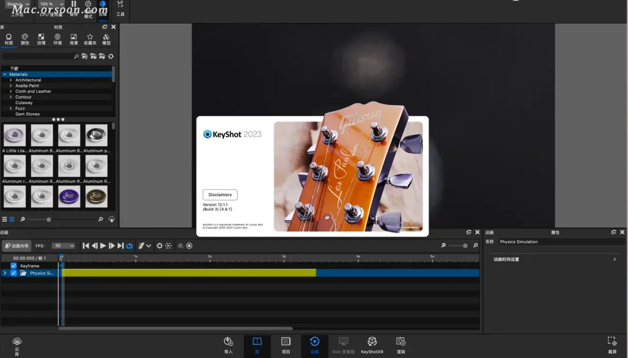628x358 pixels.
Task: Open KeyShotXR from bottom bar
Action: (372, 345)
